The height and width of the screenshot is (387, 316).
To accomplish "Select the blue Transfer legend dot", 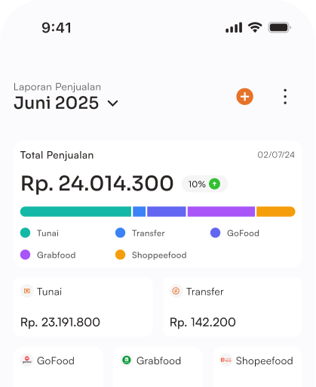I will pos(120,233).
